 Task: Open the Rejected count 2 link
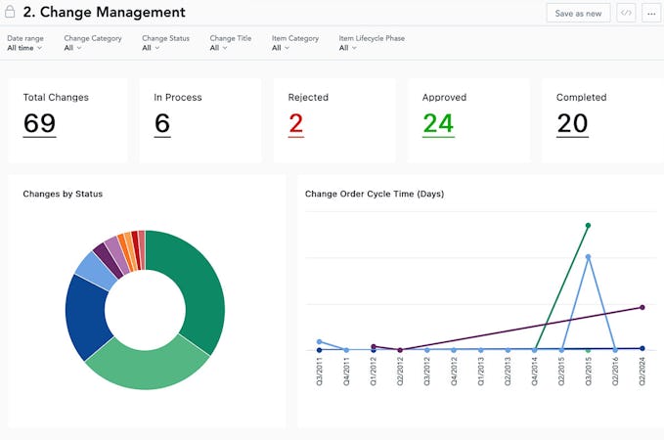296,123
